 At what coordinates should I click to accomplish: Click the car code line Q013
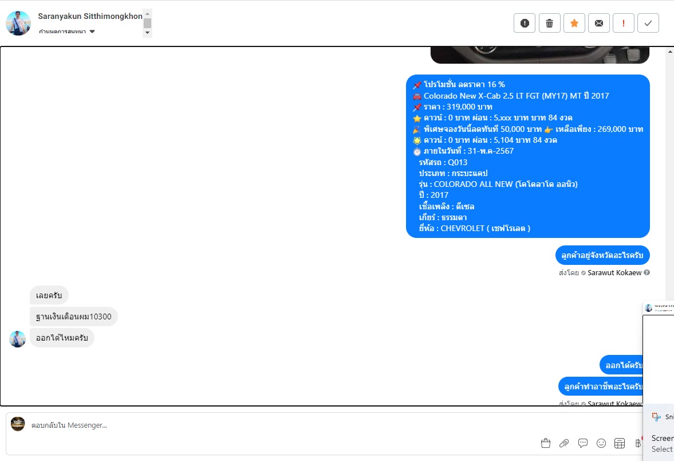point(443,162)
